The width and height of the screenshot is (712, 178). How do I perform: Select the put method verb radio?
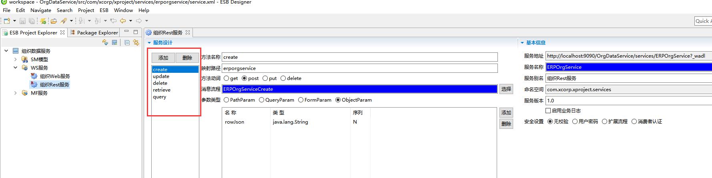(265, 78)
